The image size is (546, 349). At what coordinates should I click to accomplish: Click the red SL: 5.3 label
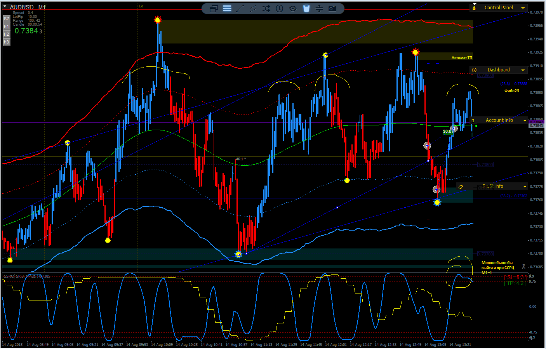click(515, 277)
